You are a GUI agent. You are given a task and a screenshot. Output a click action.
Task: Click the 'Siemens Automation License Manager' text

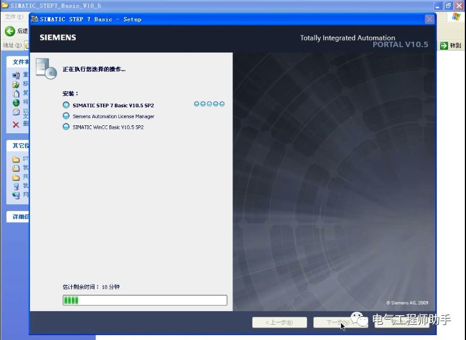click(x=113, y=116)
